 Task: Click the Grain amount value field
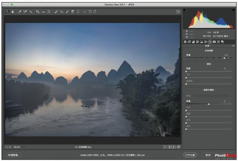click(225, 69)
